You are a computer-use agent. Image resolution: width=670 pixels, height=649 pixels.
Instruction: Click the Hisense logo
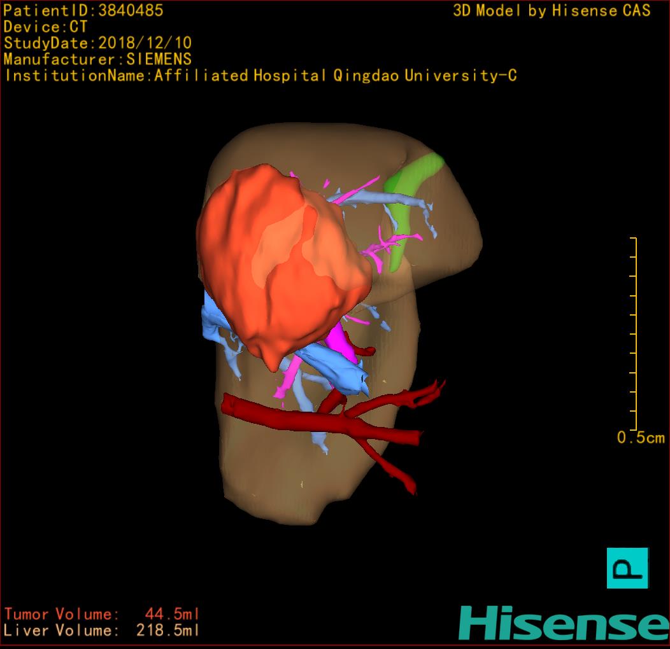(x=564, y=623)
